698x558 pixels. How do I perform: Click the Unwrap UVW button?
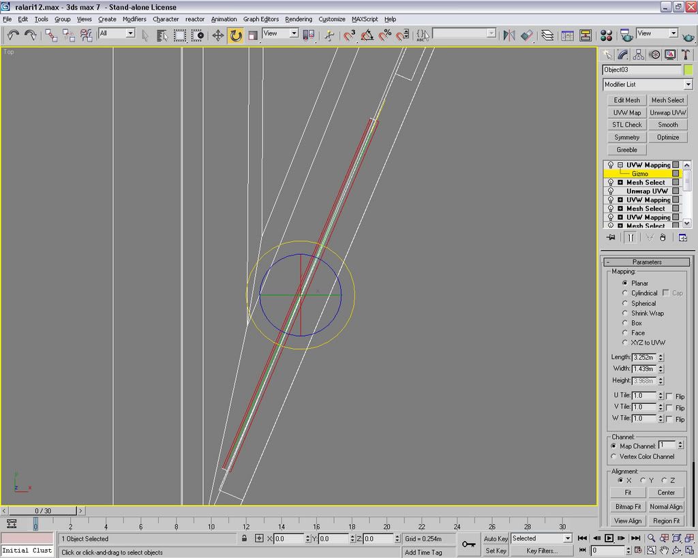(668, 112)
